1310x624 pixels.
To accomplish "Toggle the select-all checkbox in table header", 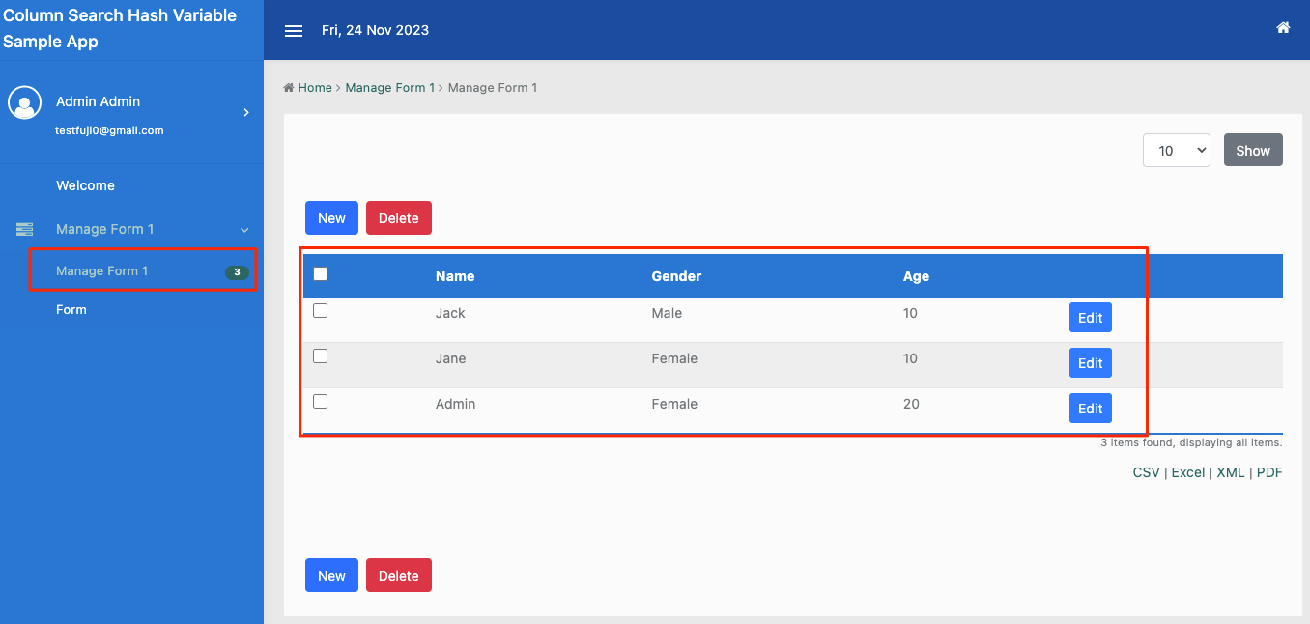I will [x=321, y=274].
